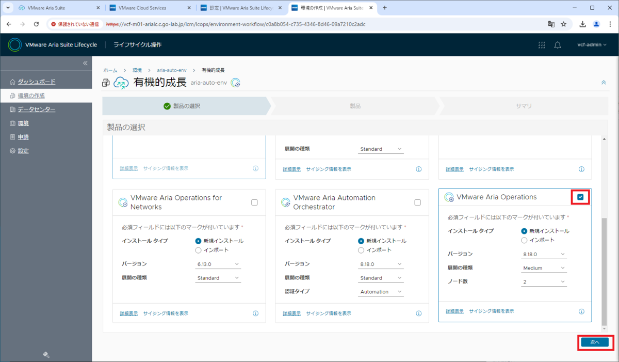Click the copy icon left of the 有機的成長 title
This screenshot has width=619, height=362.
[106, 83]
